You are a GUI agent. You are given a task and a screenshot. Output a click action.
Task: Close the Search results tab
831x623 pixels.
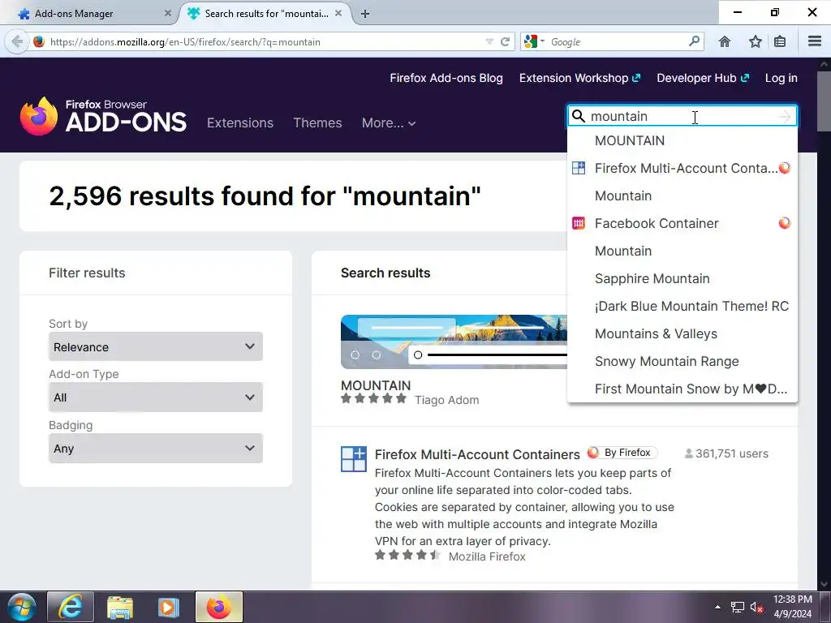pos(340,13)
